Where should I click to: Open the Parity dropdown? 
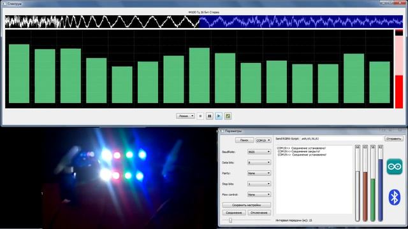(259, 173)
